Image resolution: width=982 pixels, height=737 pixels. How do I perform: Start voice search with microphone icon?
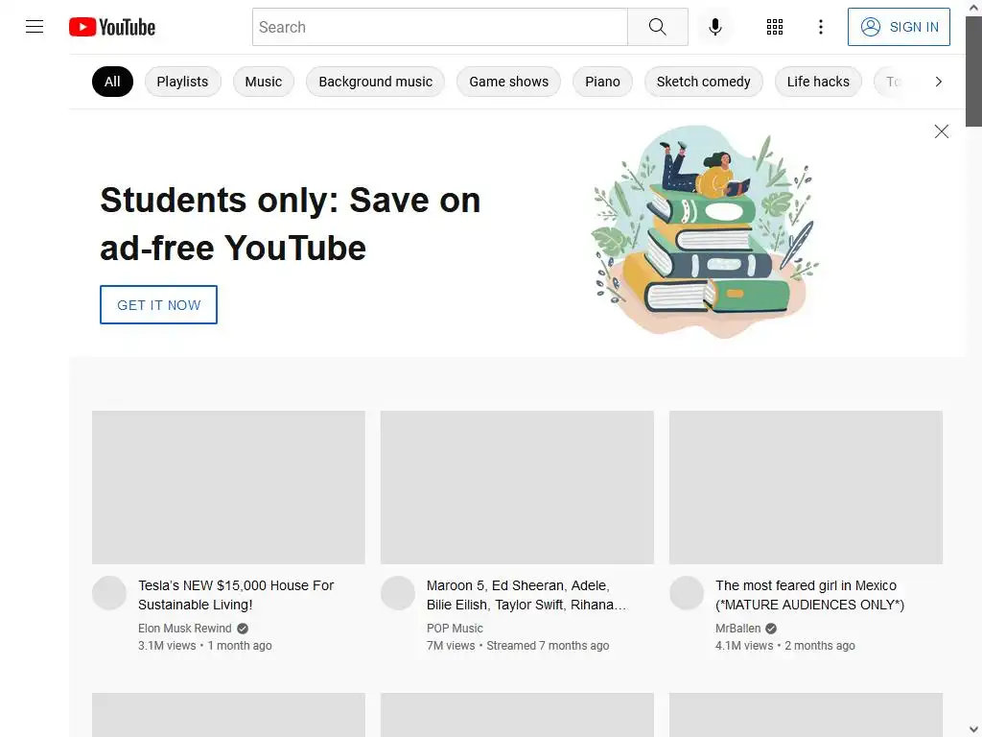[715, 27]
